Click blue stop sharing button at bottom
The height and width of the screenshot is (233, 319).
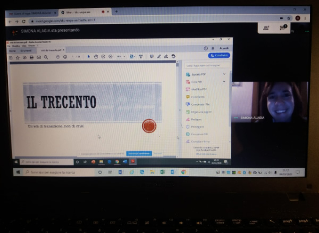(139, 153)
